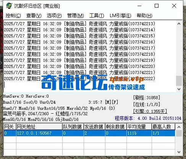The image size is (186, 159).
Task: Click the 网关地址 column header
Action: coord(39,127)
